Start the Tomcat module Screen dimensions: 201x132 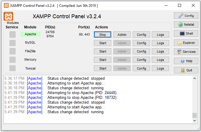pyautogui.click(x=103, y=68)
